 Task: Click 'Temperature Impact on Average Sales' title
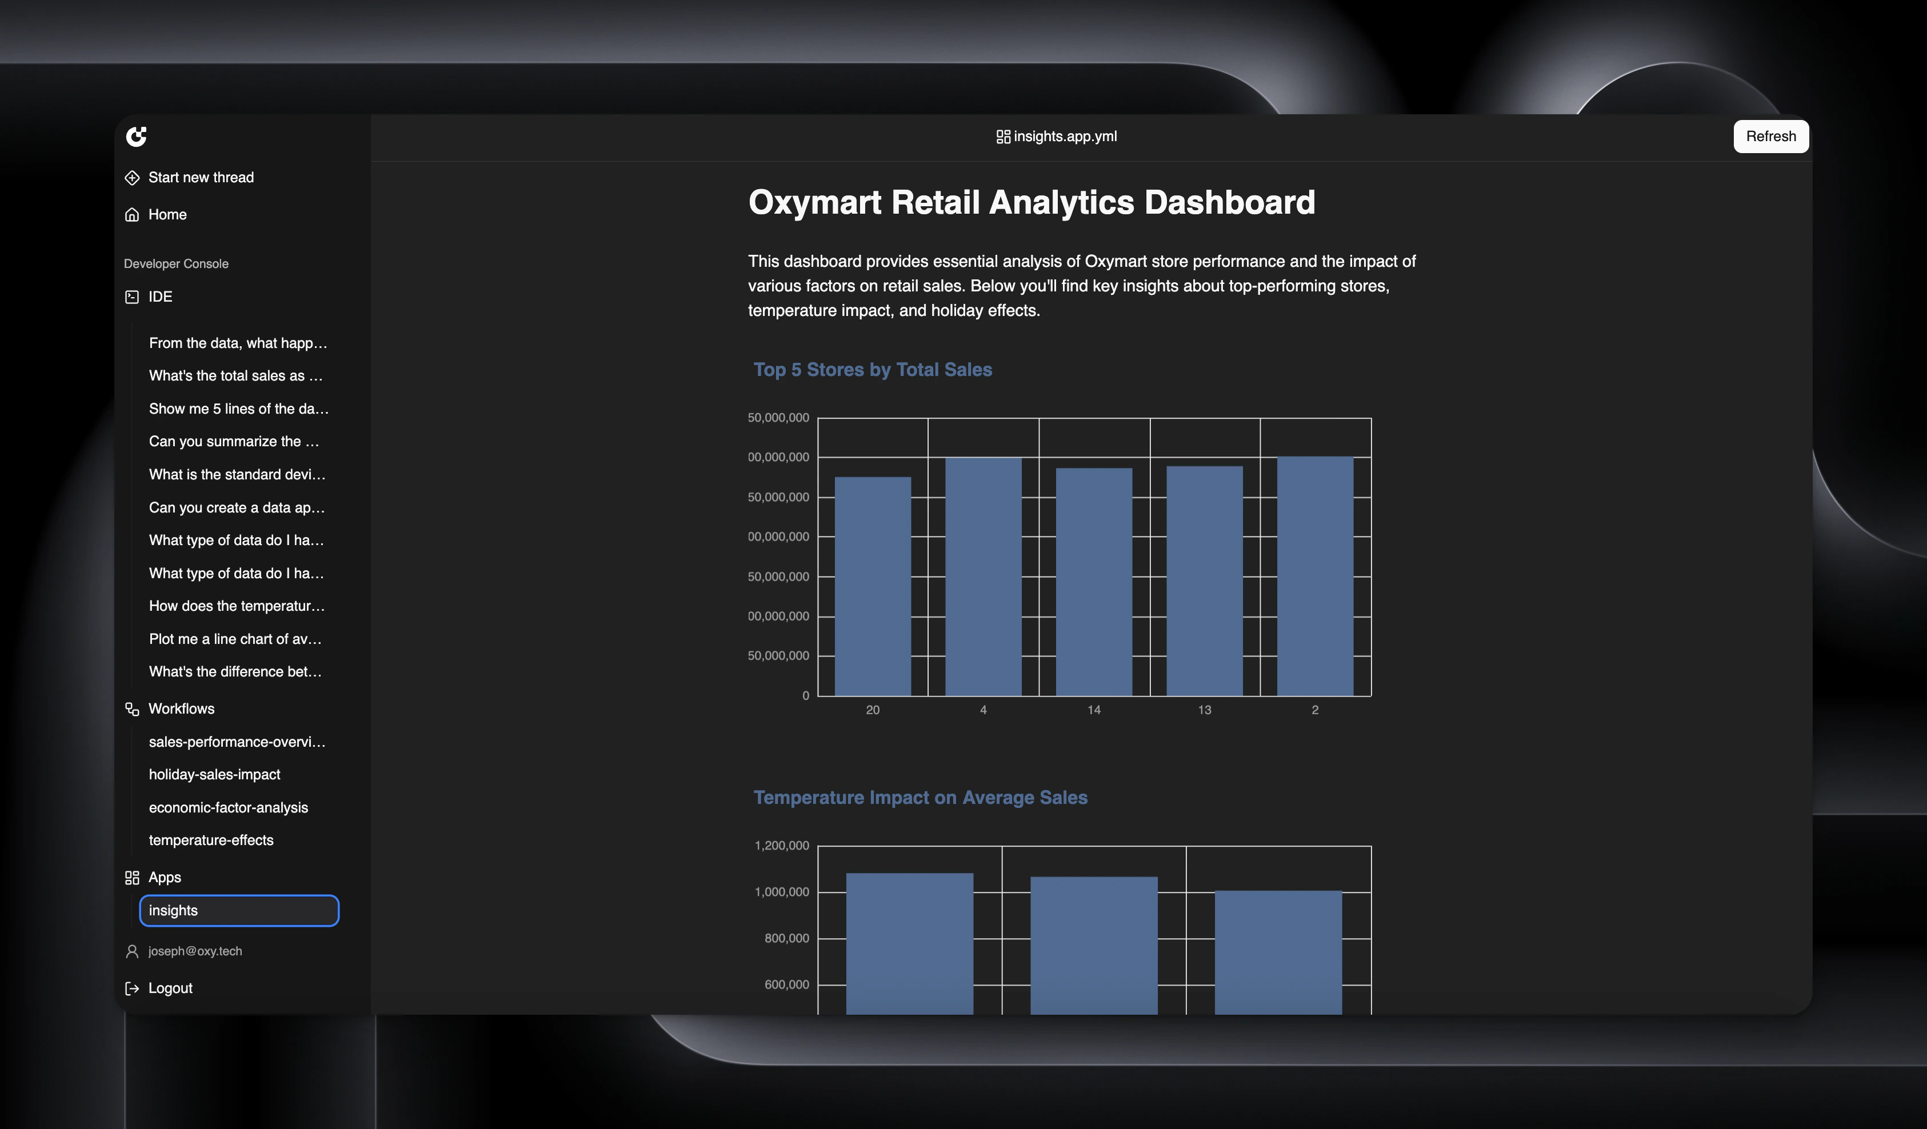920,798
